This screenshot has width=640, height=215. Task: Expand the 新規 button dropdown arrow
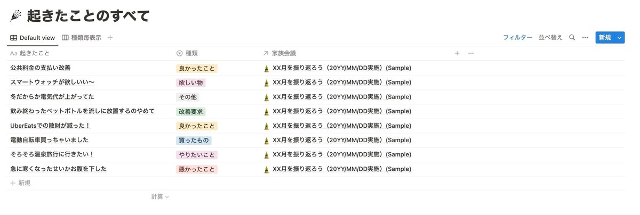coord(620,38)
